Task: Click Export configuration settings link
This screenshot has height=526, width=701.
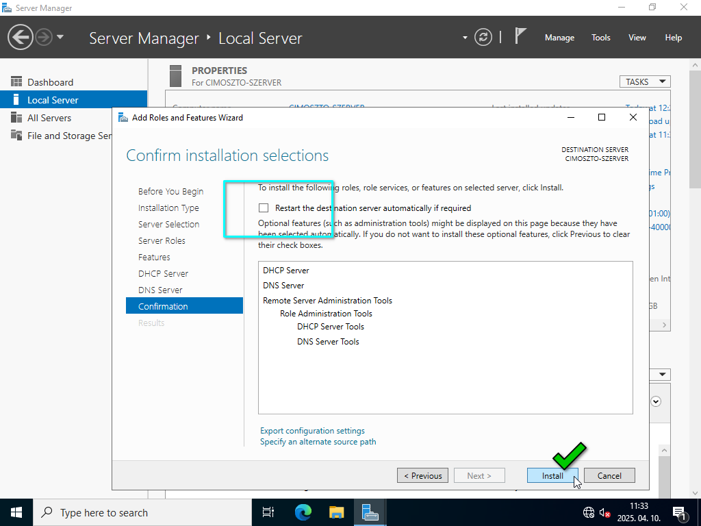Action: pyautogui.click(x=312, y=431)
